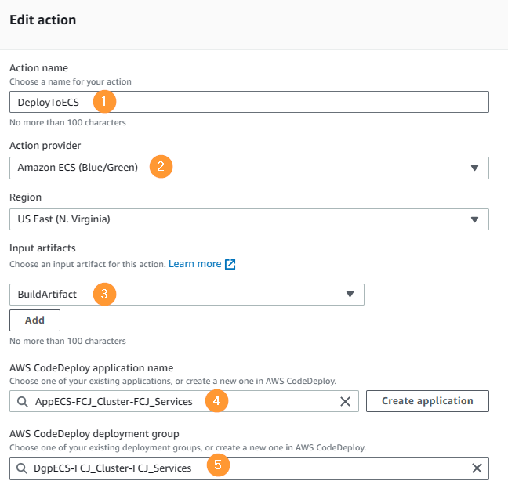Click the Action provider dropdown arrow
The image size is (508, 492).
pyautogui.click(x=474, y=168)
